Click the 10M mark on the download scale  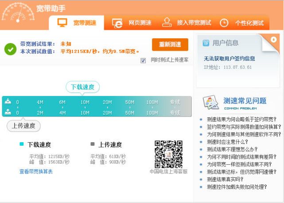(85, 102)
